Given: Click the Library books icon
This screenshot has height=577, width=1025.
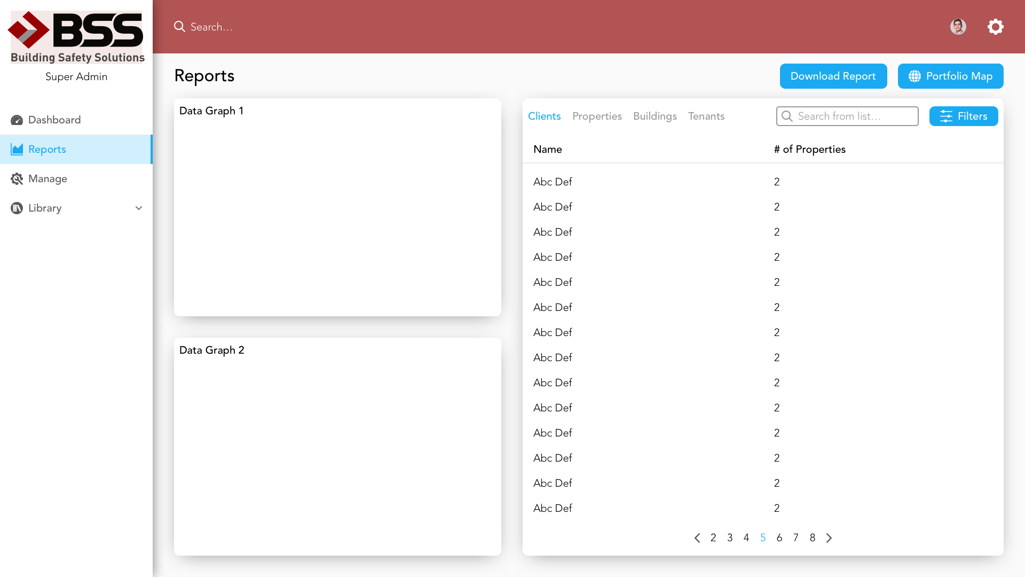Looking at the screenshot, I should point(17,208).
